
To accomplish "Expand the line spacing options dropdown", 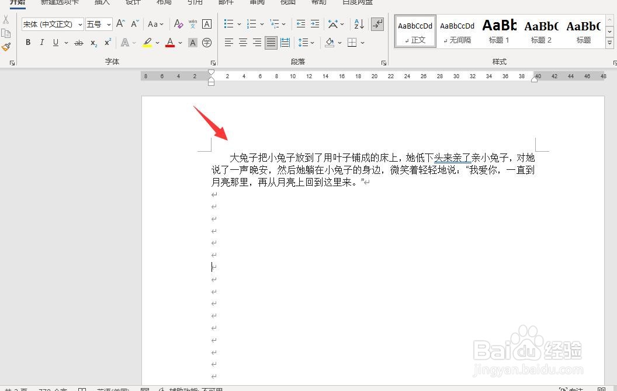I will pyautogui.click(x=311, y=42).
